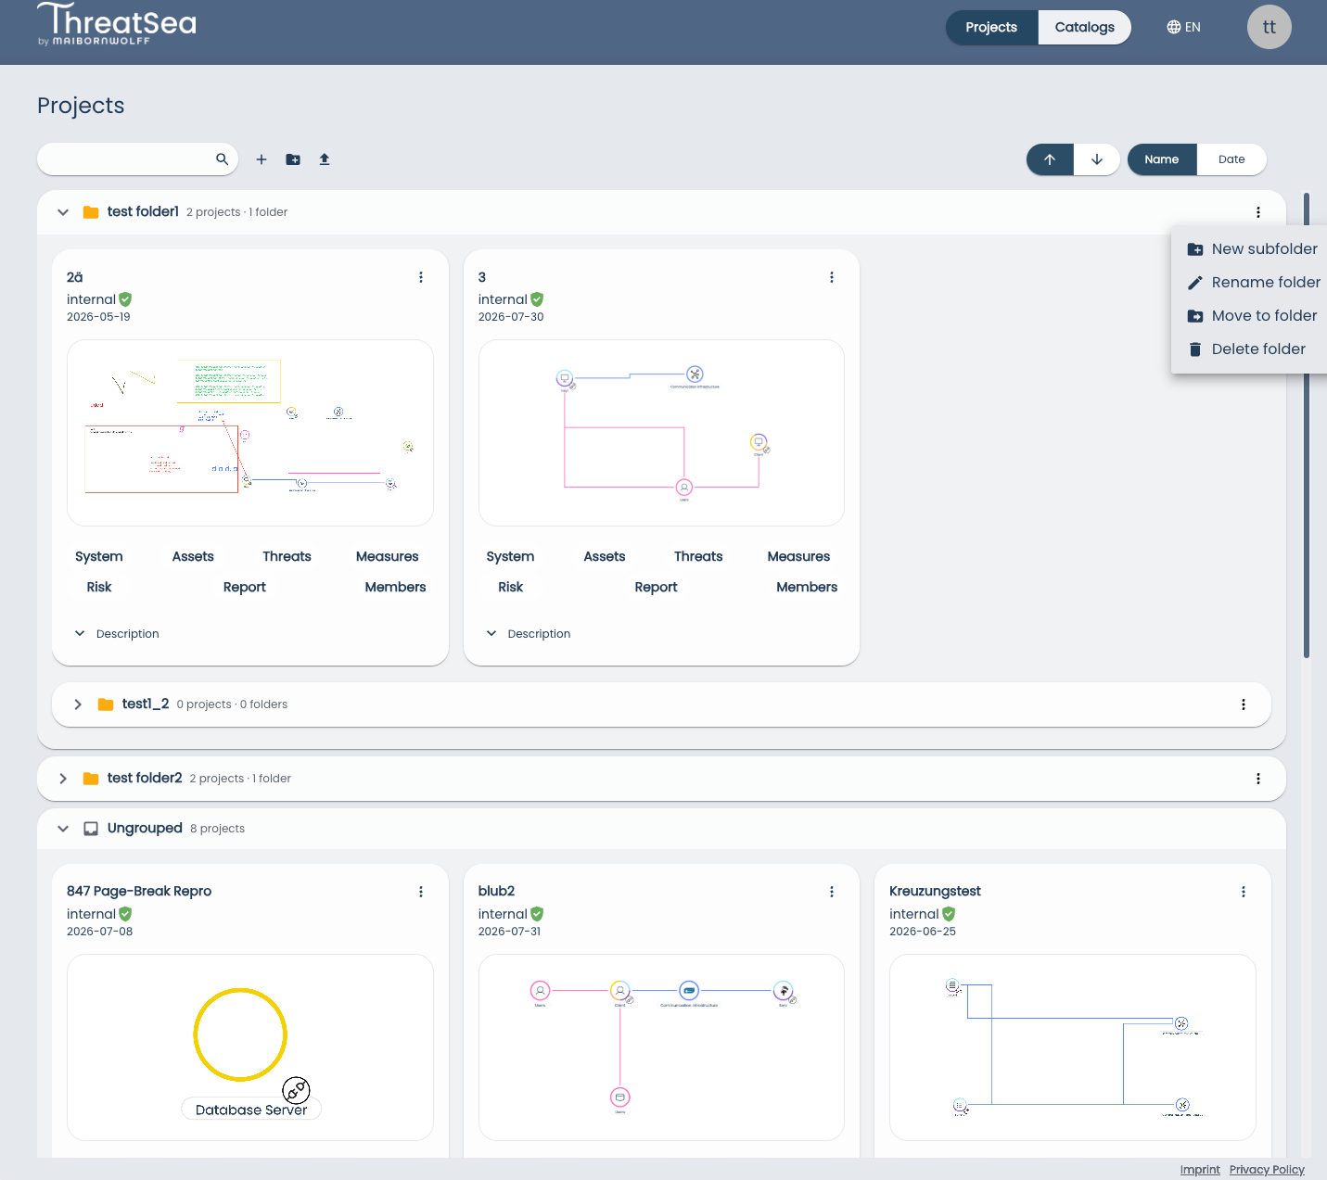Open System for project 2ä

tap(99, 556)
